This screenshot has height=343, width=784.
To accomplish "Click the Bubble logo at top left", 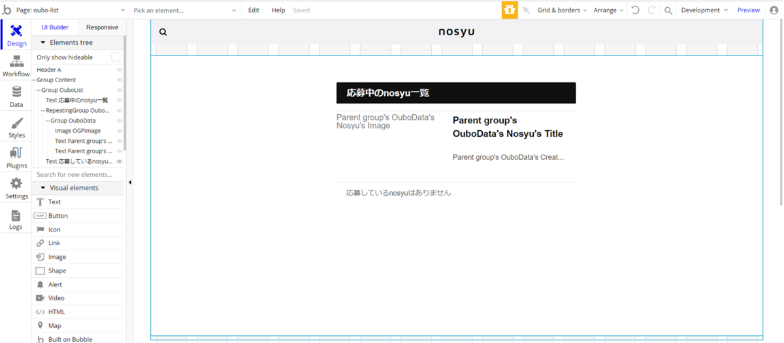I will (7, 10).
